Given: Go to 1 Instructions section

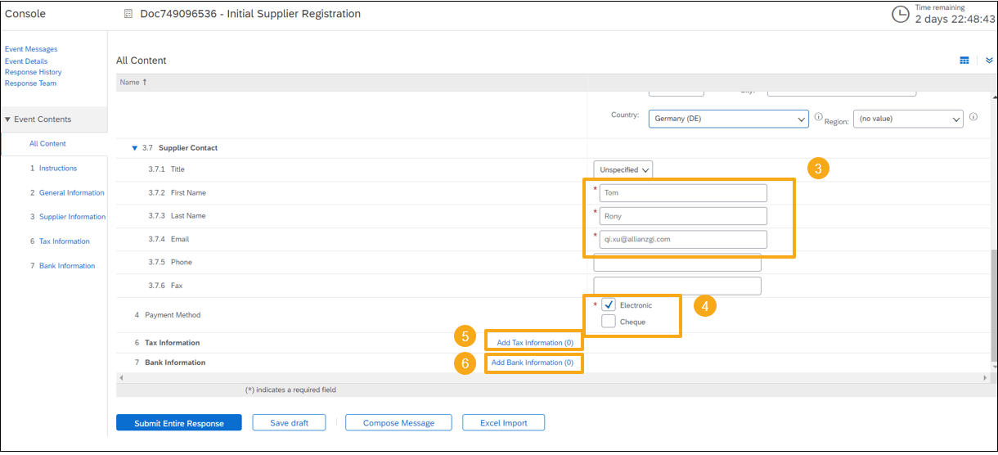Looking at the screenshot, I should [53, 168].
